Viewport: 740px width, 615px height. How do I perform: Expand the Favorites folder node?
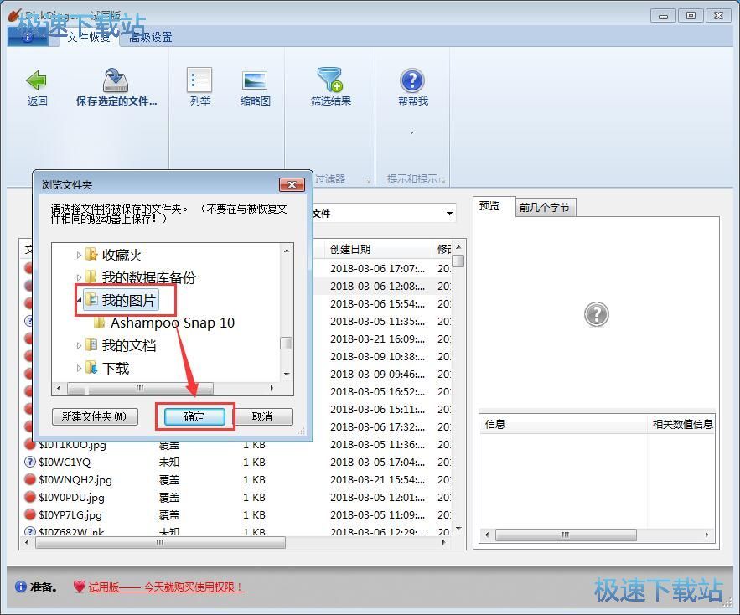[79, 256]
